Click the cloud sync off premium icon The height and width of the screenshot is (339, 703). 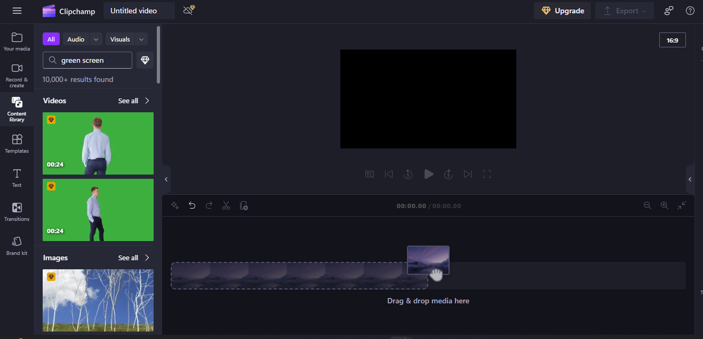coord(189,10)
